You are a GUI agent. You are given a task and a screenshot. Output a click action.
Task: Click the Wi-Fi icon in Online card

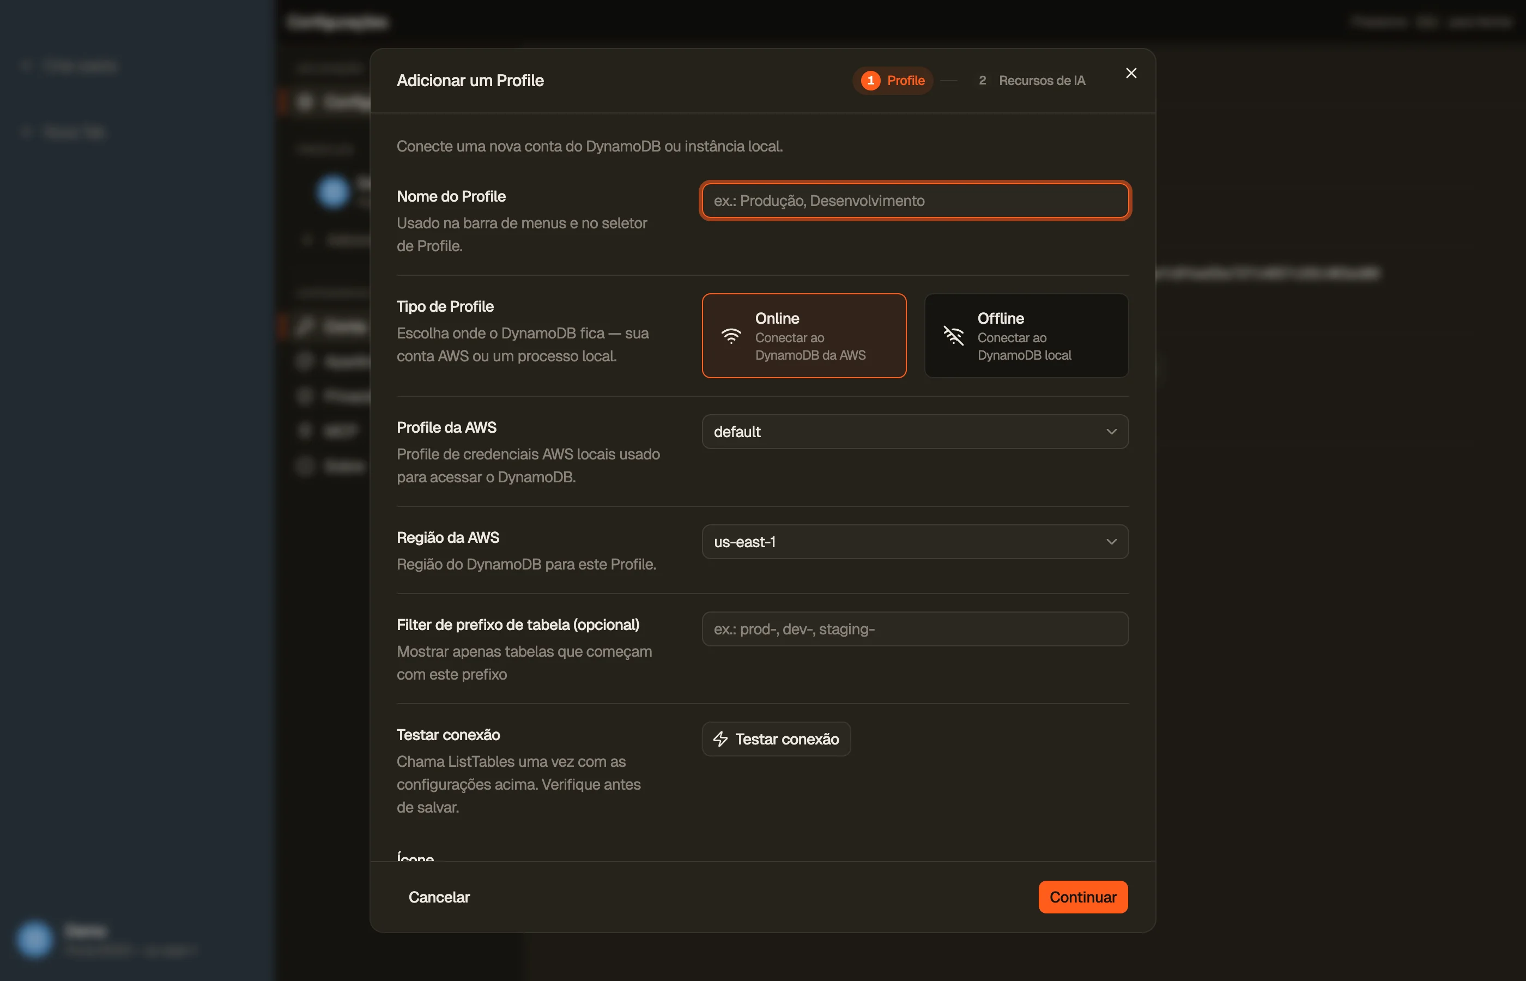click(x=730, y=336)
